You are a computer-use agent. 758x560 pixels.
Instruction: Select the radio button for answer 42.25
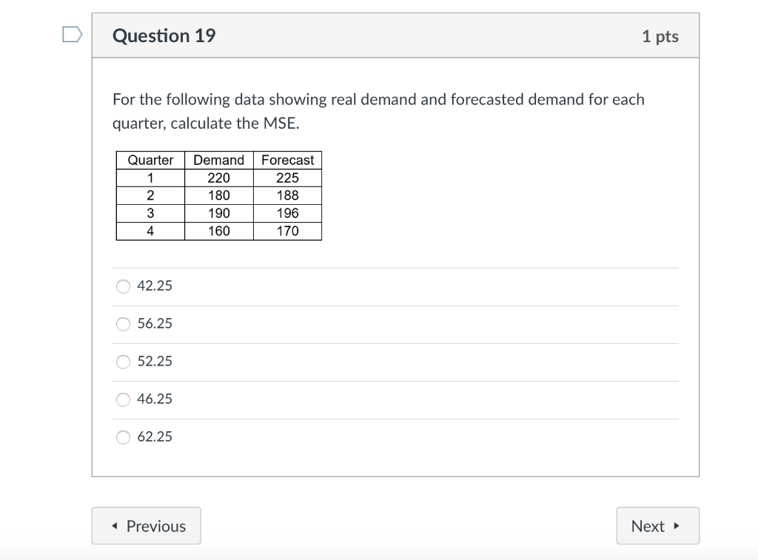point(123,286)
